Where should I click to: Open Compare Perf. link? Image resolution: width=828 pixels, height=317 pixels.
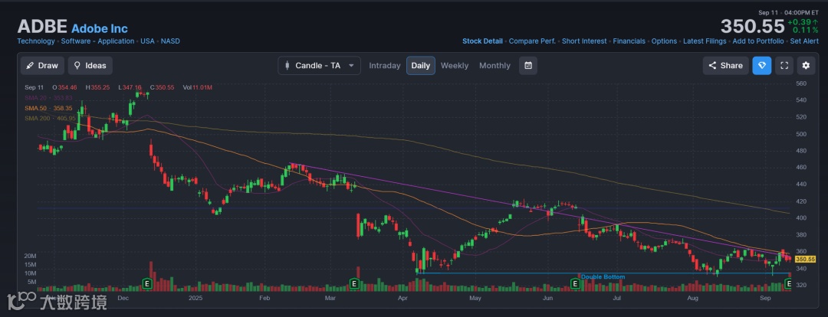(x=532, y=41)
